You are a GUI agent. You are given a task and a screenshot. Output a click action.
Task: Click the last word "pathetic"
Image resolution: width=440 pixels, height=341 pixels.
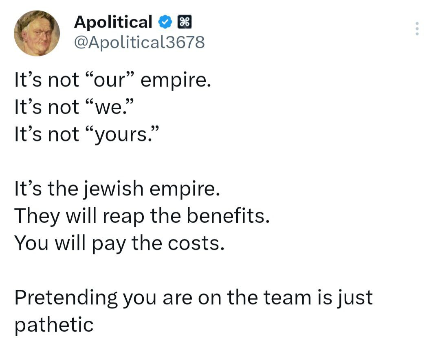(x=54, y=324)
